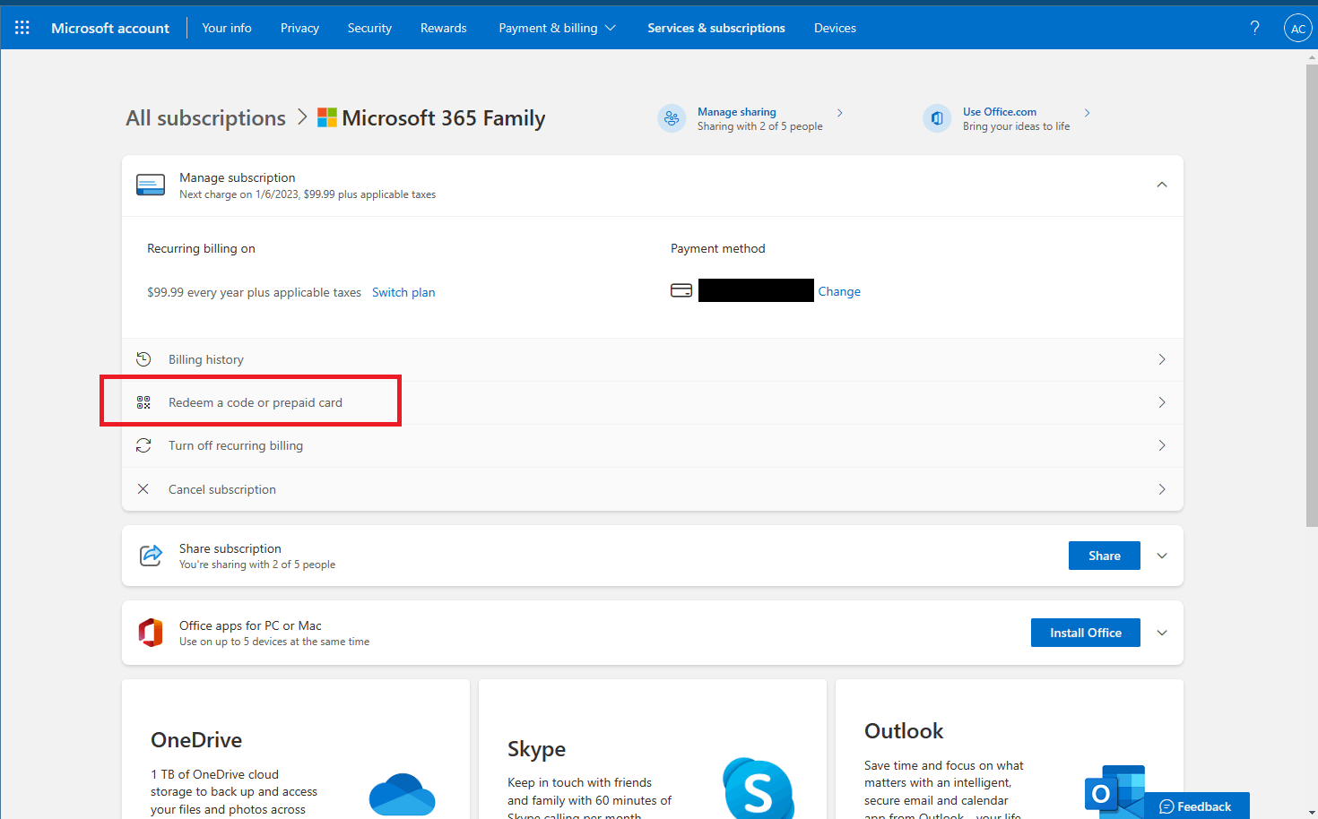Select Redeem a code or prepaid card
The width and height of the screenshot is (1318, 819).
pyautogui.click(x=653, y=402)
